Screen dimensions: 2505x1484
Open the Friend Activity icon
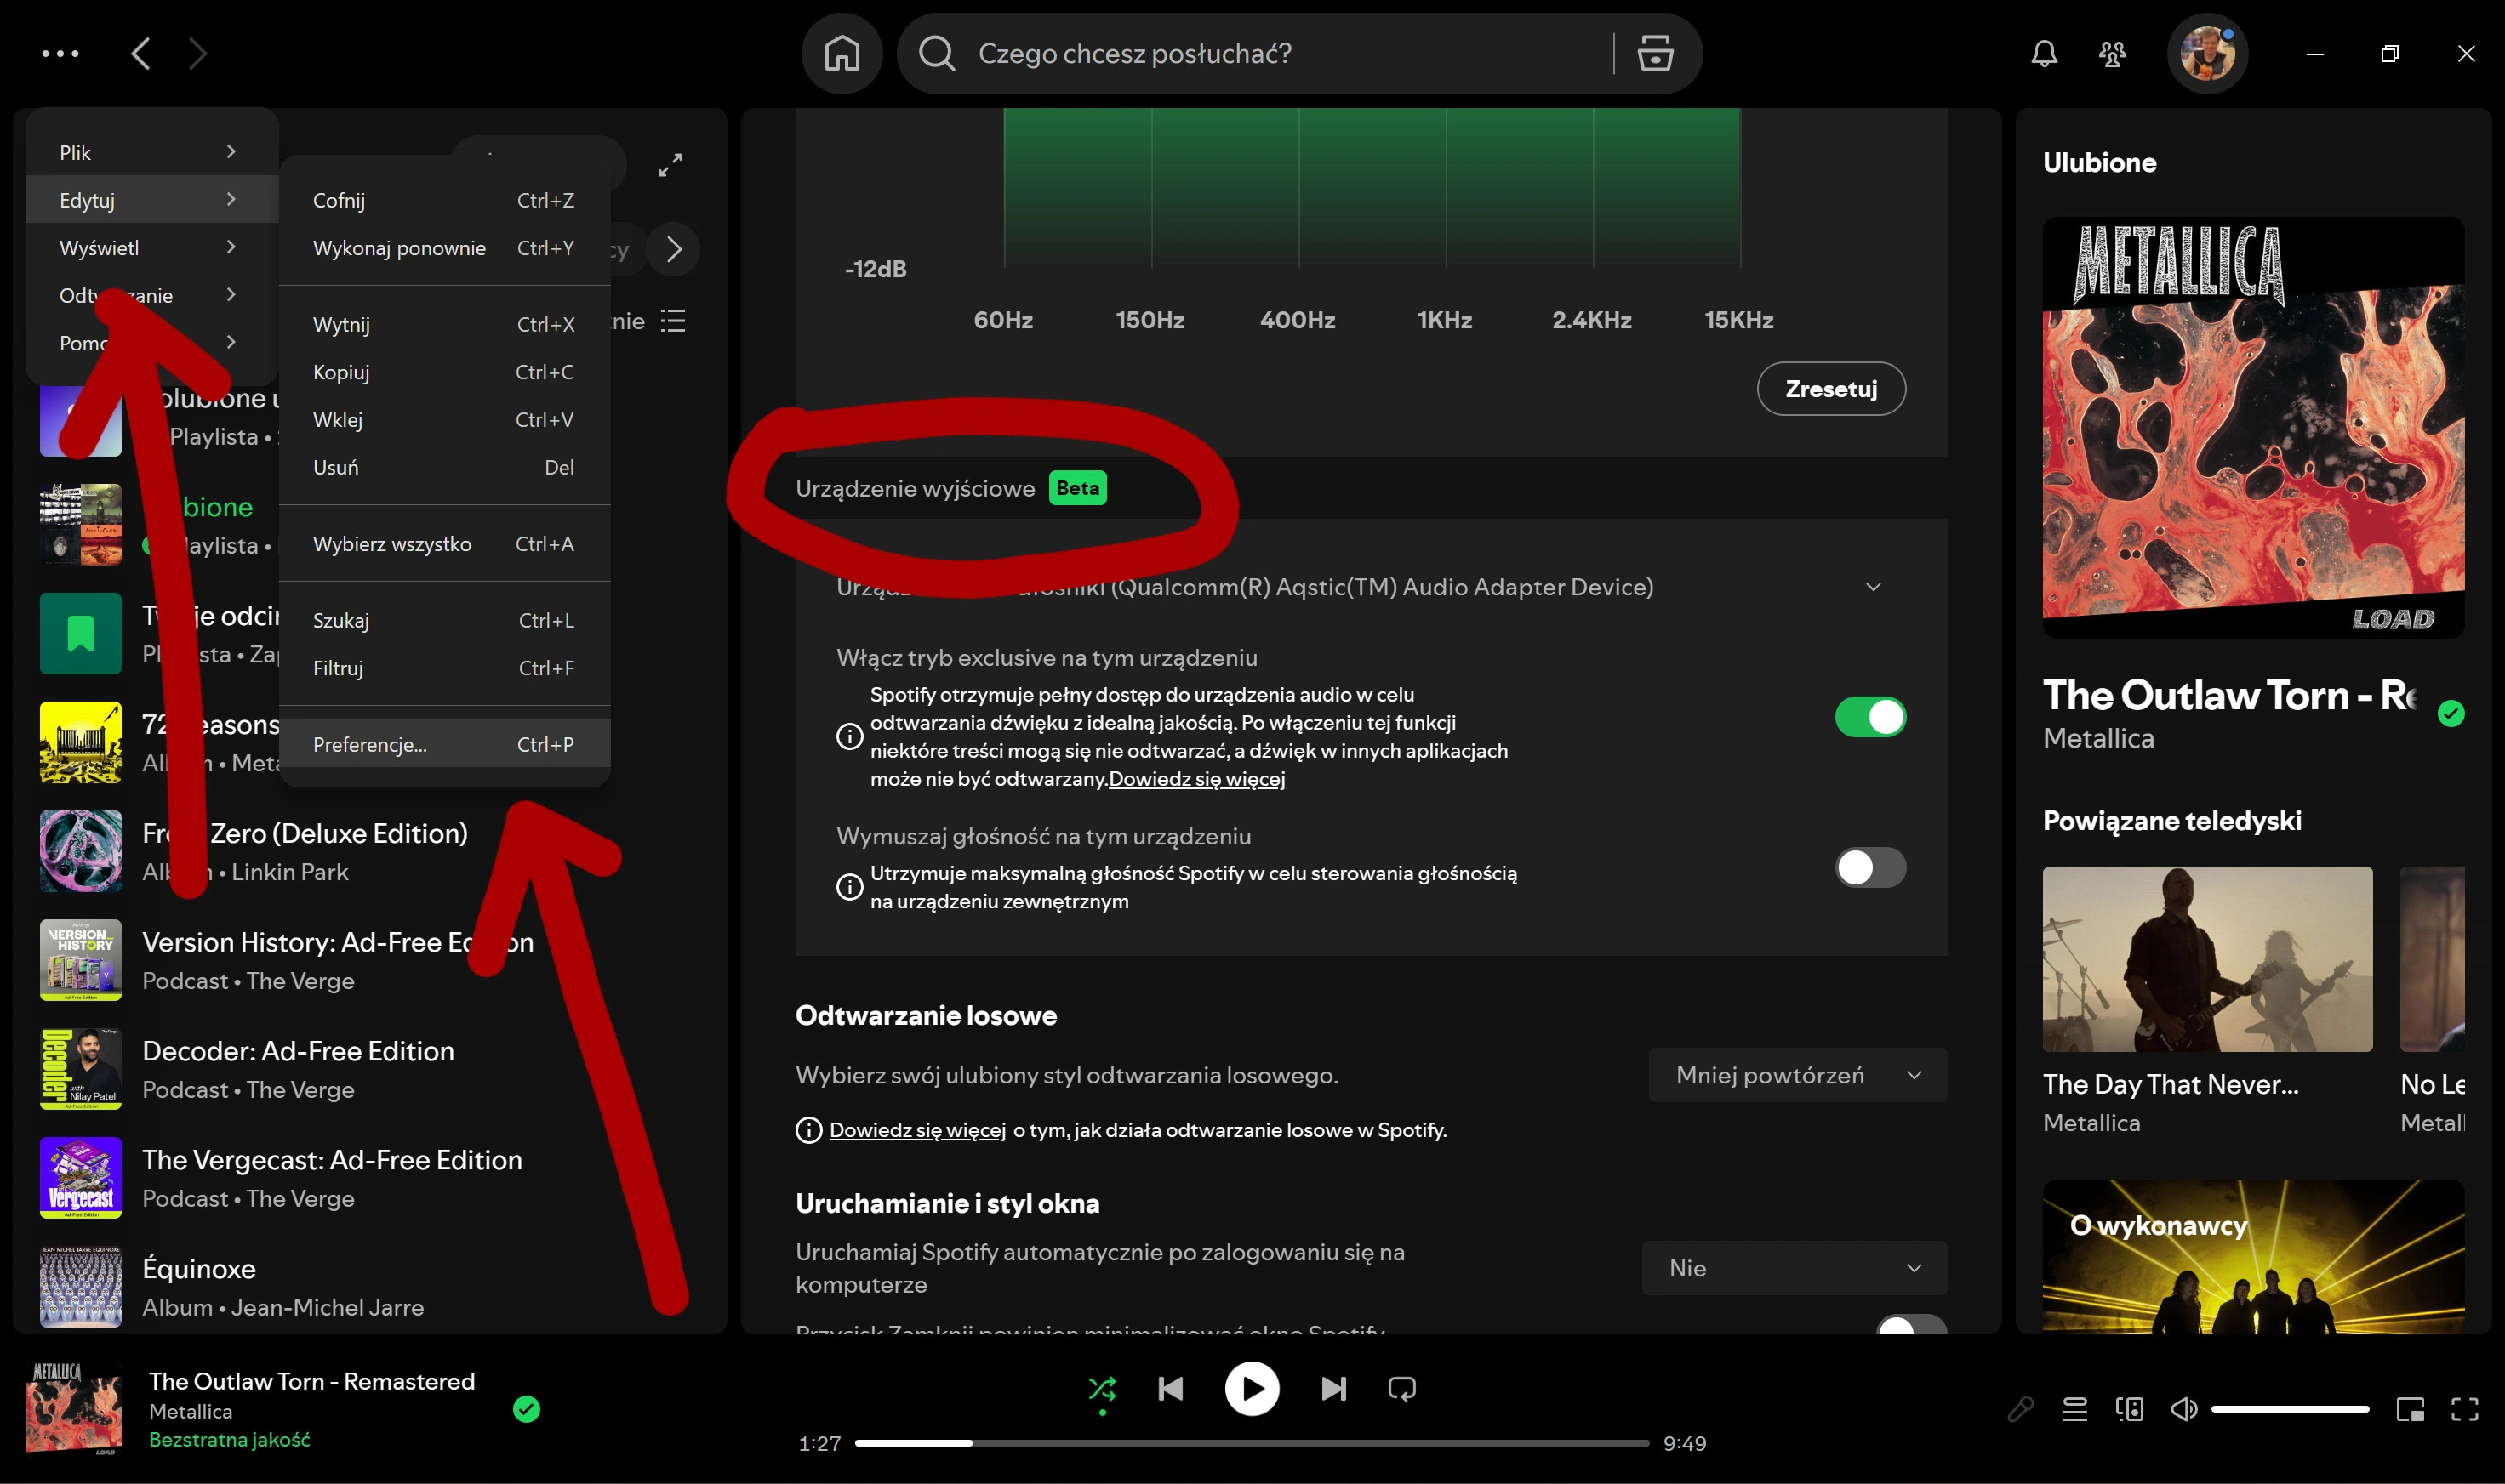(2112, 53)
